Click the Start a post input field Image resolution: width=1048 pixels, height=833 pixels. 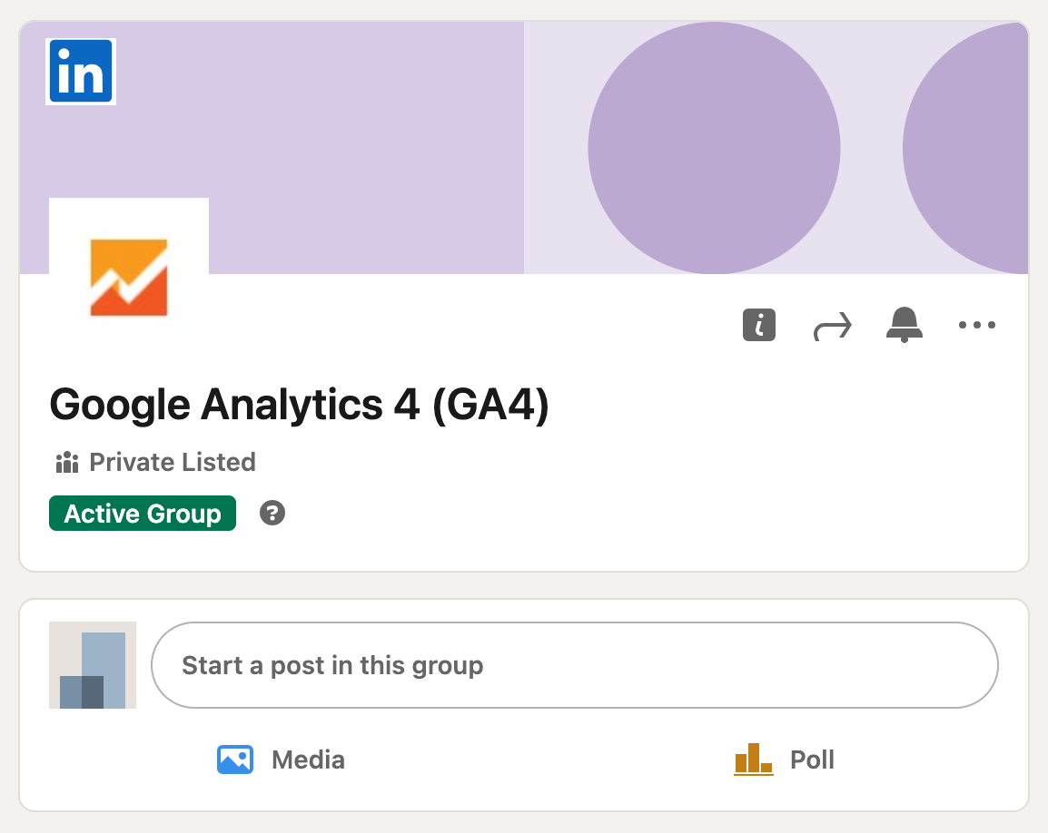574,665
